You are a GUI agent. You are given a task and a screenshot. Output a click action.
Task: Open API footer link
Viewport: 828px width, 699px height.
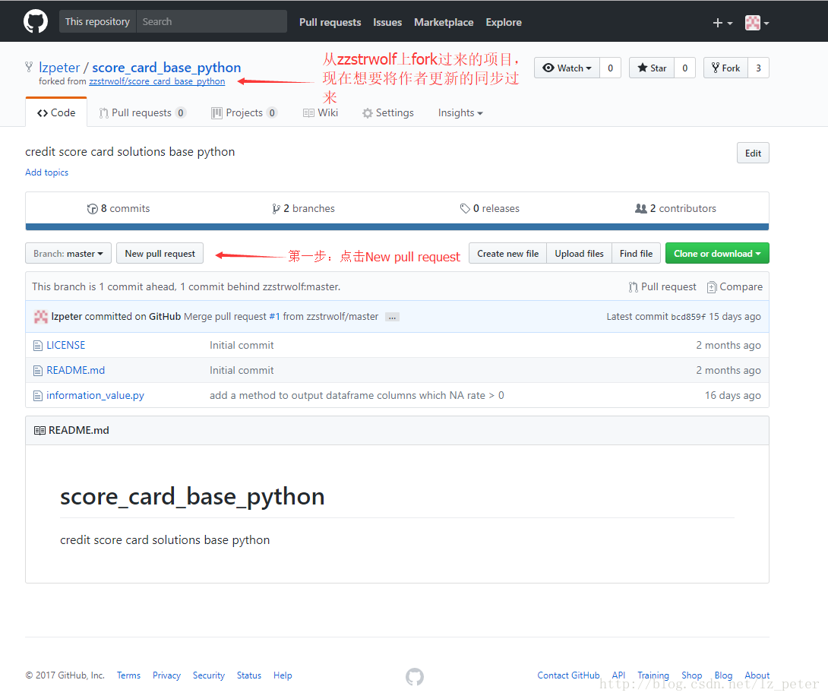[618, 675]
